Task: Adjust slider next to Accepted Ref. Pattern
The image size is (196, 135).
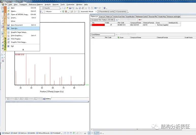Action: tap(128, 20)
